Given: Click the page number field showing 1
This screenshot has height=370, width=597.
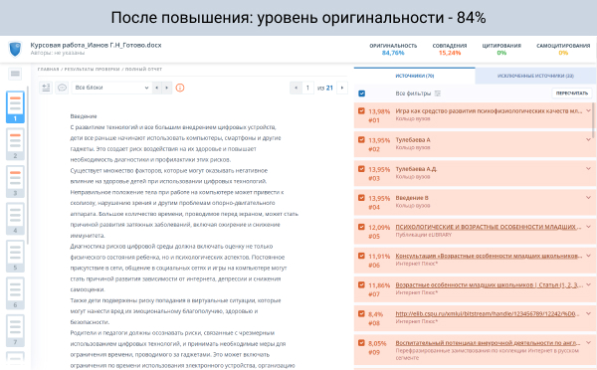Looking at the screenshot, I should (x=307, y=88).
